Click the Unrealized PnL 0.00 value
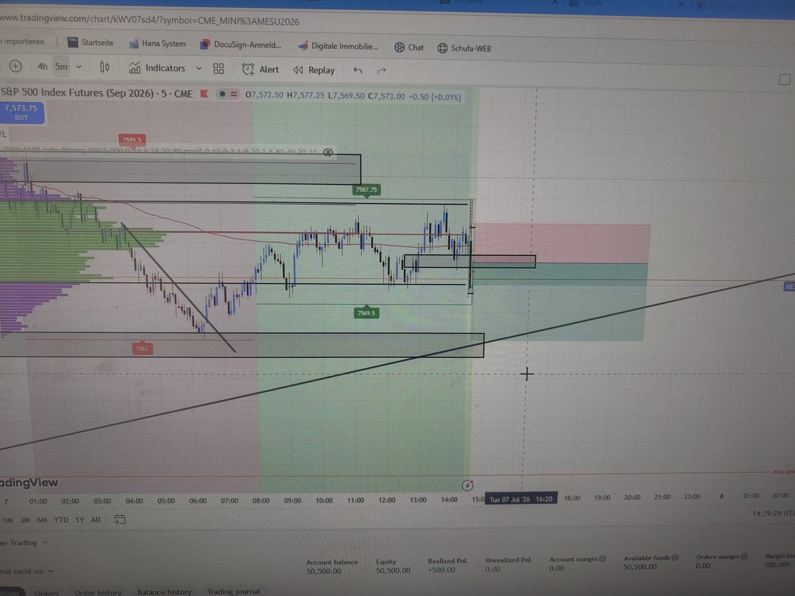Viewport: 795px width, 596px height. (x=494, y=569)
